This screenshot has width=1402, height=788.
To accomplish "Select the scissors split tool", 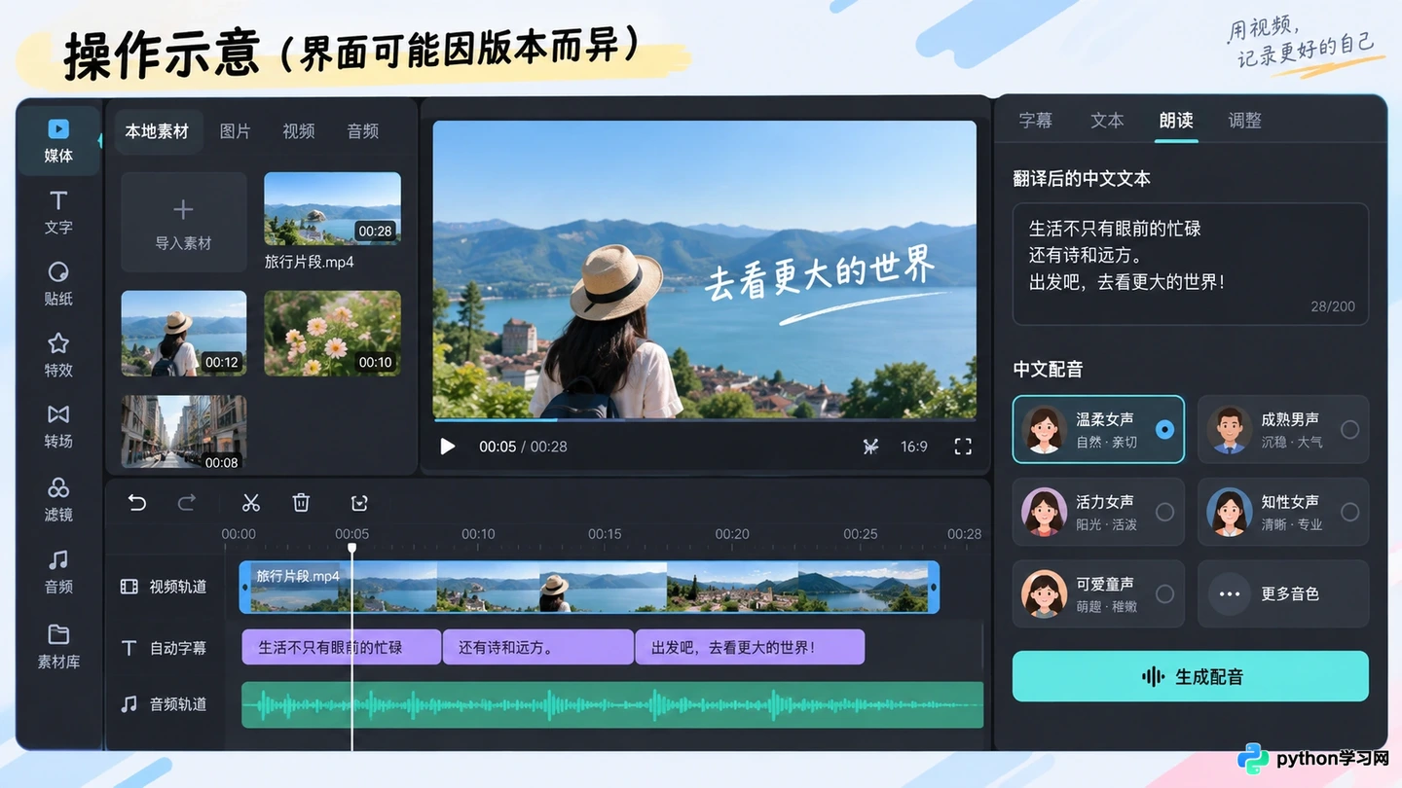I will click(x=251, y=502).
